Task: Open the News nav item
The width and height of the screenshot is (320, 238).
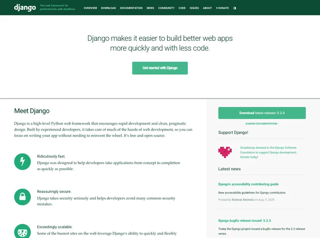Action: [x=150, y=8]
